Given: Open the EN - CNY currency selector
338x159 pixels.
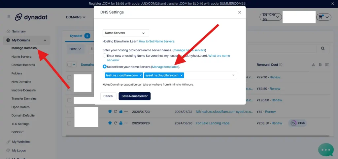Looking at the screenshot, I should coord(271,17).
